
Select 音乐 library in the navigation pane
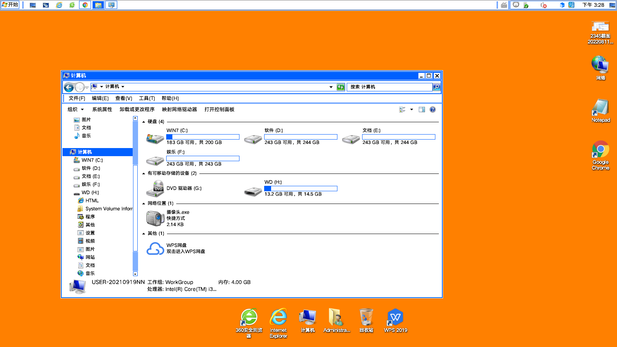[82, 136]
